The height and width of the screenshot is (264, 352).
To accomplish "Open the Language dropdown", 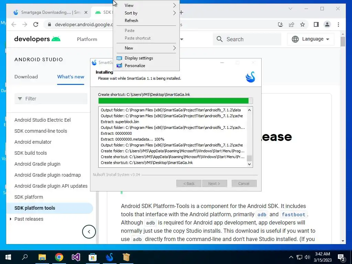I will 311,39.
